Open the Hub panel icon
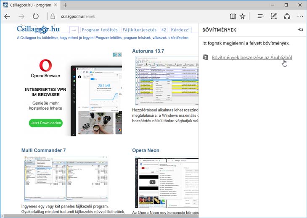The height and width of the screenshot is (218, 307). pos(260,17)
